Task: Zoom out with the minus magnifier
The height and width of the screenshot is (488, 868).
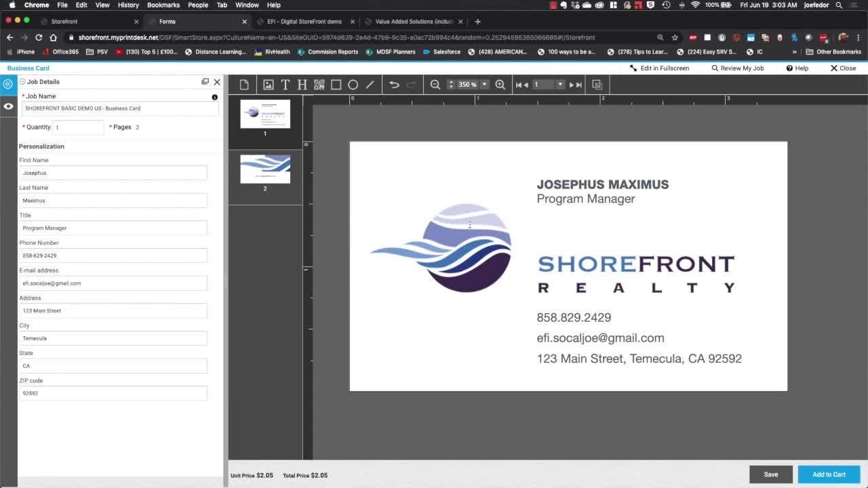Action: tap(435, 85)
